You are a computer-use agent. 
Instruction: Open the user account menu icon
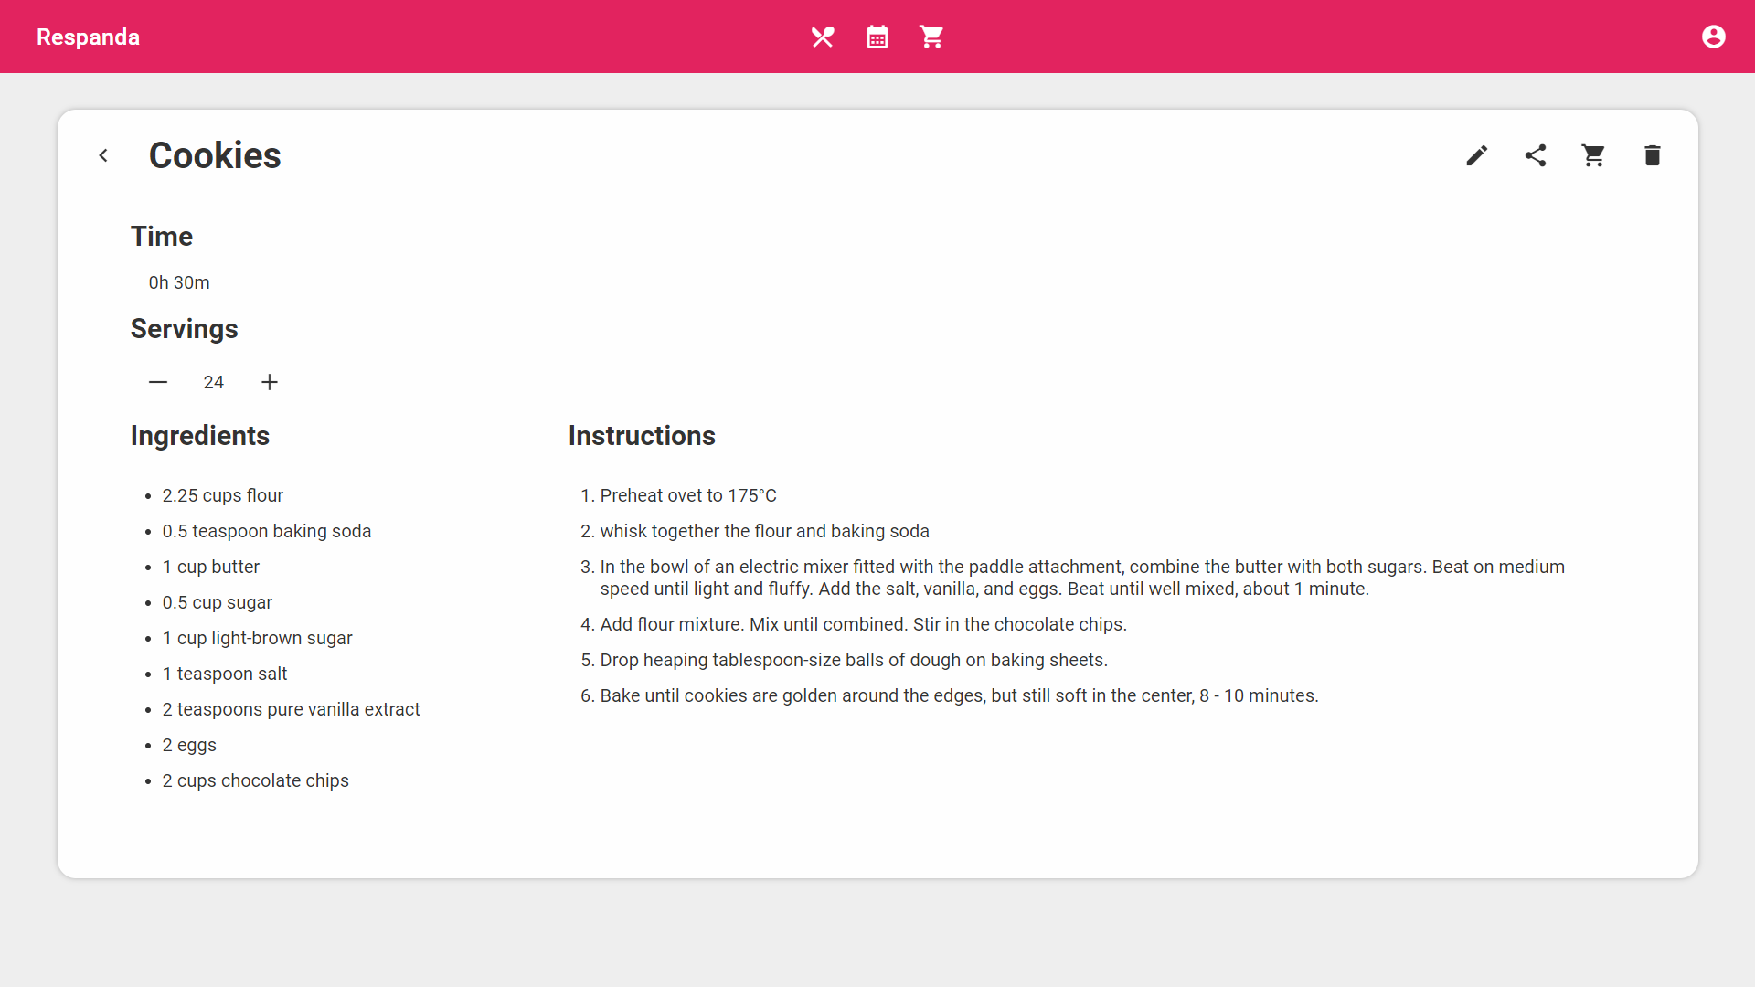pyautogui.click(x=1714, y=37)
